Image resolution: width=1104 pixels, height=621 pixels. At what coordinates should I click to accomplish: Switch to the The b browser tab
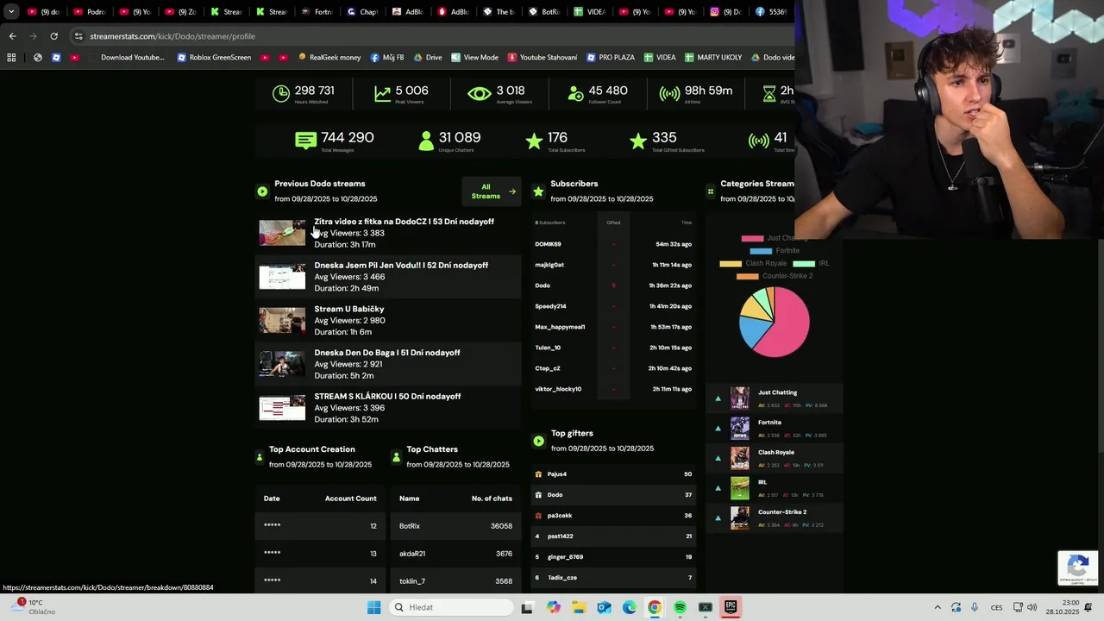click(498, 12)
